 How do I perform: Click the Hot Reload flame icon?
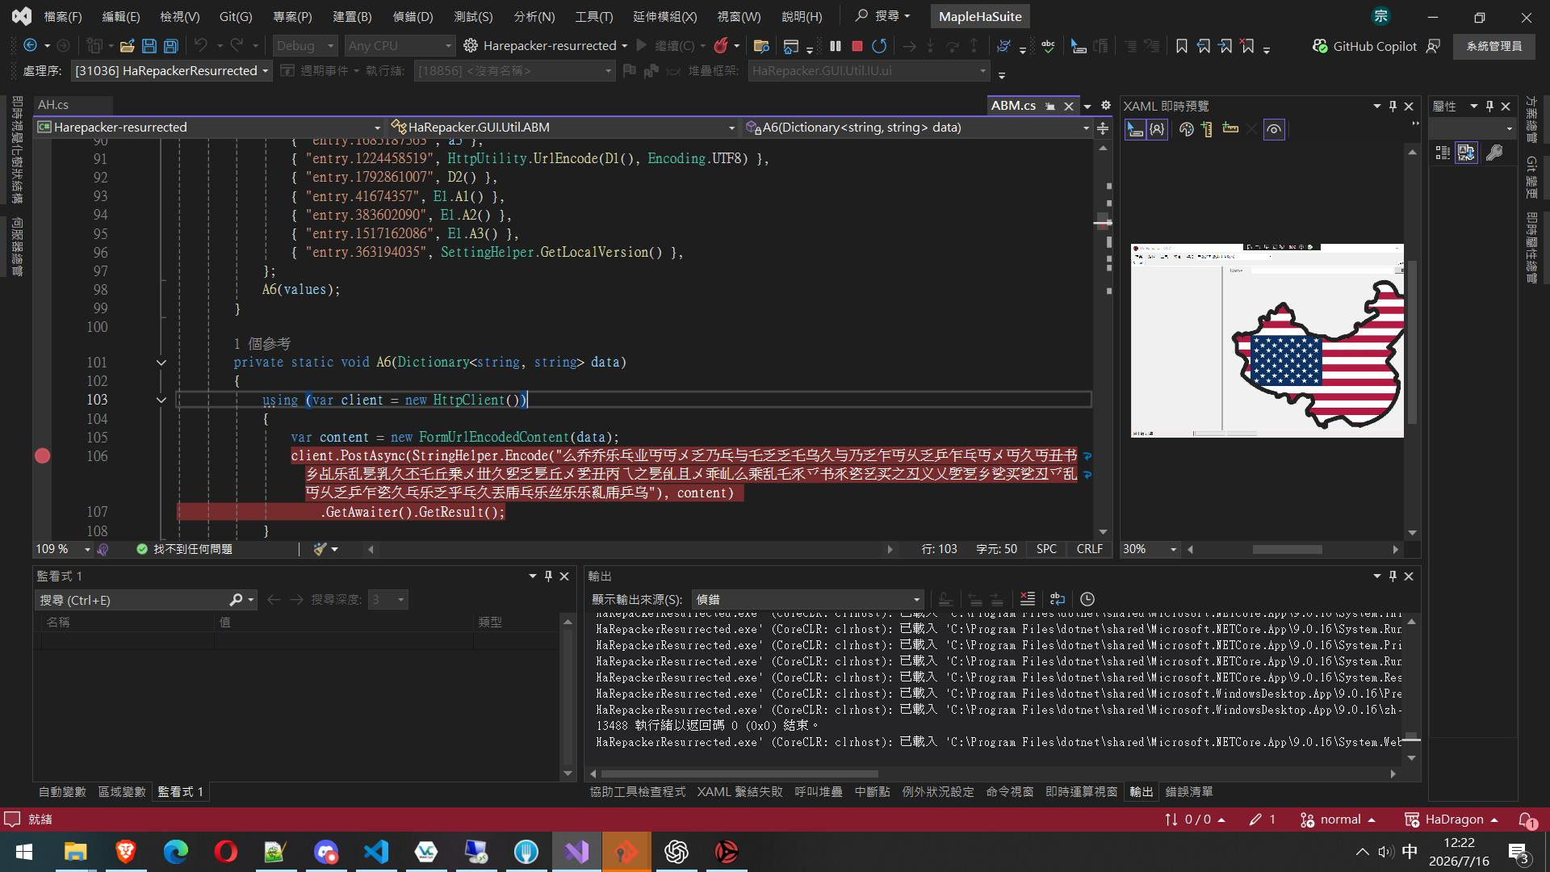pyautogui.click(x=721, y=46)
